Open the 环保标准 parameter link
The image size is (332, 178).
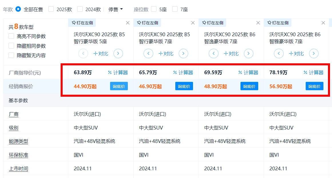18,155
